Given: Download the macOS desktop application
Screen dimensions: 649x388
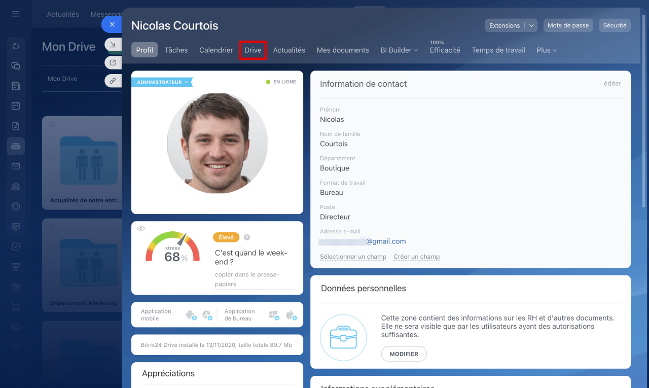Looking at the screenshot, I should (x=291, y=315).
